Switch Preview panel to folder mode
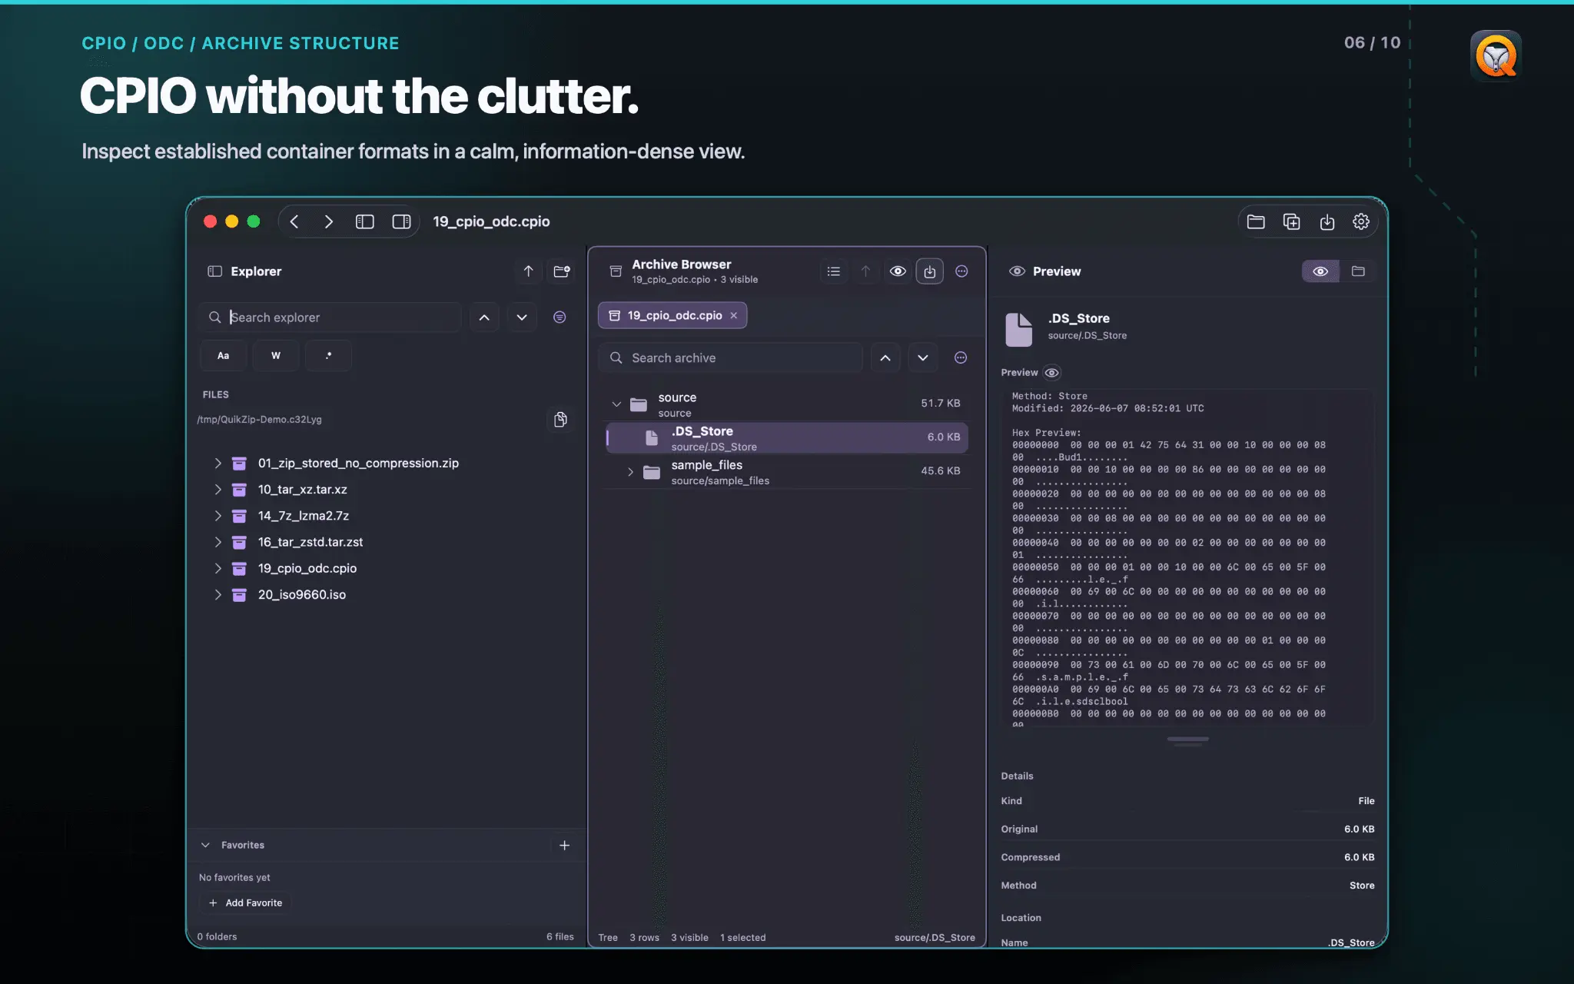1574x984 pixels. (1358, 271)
